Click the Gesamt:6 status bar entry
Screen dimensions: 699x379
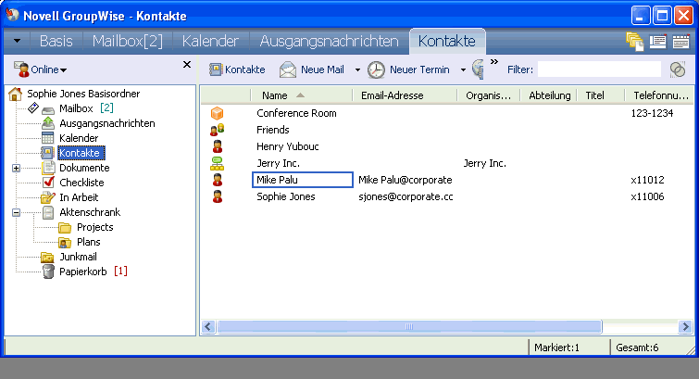coord(637,347)
